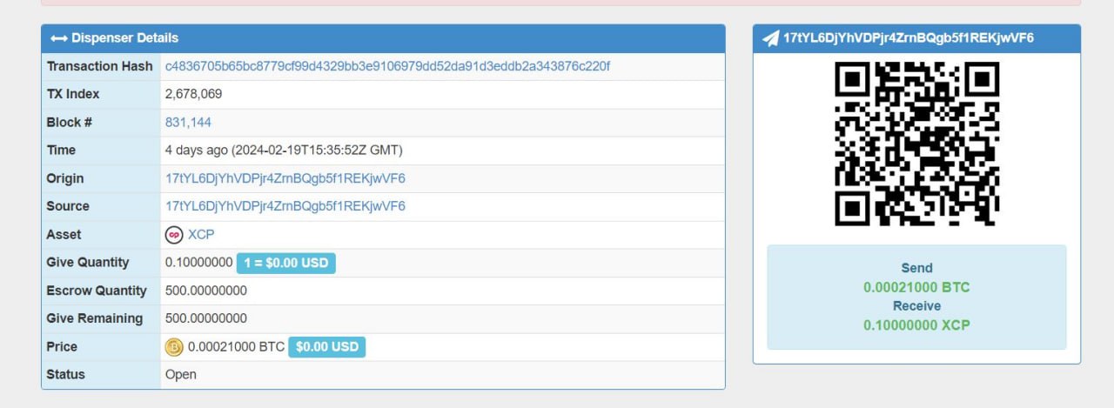Click the Price row label
Screen dimensions: 1114x408
[x=62, y=347]
